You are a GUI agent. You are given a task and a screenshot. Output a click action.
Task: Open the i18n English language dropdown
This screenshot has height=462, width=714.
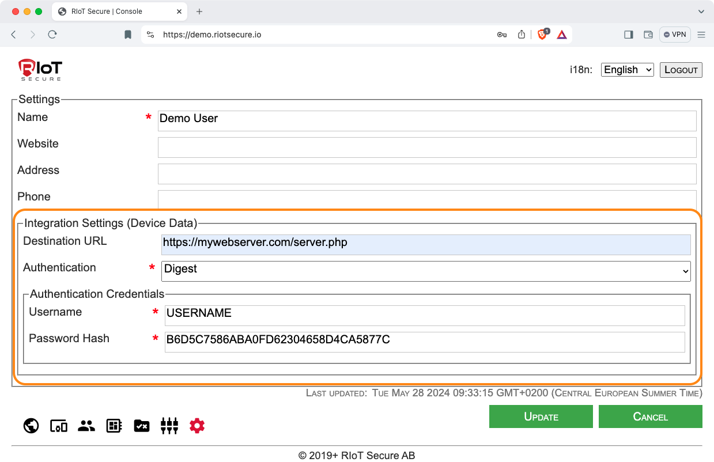tap(627, 70)
